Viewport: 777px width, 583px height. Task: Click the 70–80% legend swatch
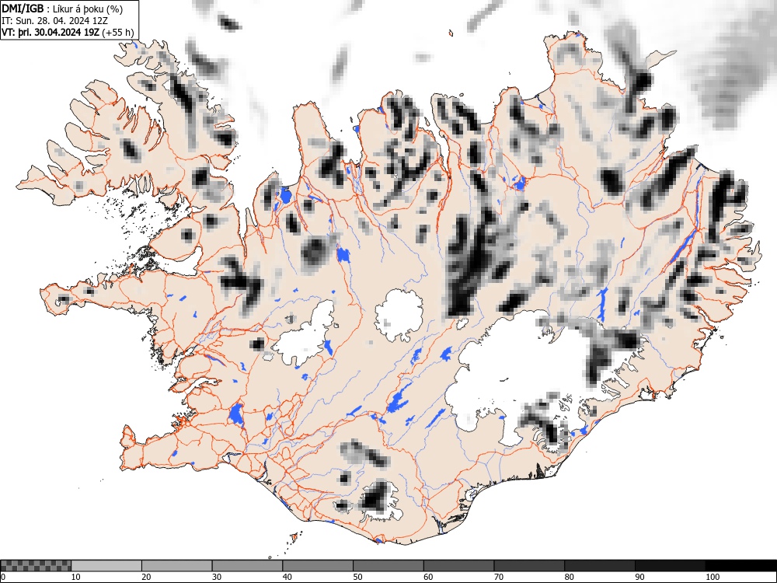(x=529, y=566)
